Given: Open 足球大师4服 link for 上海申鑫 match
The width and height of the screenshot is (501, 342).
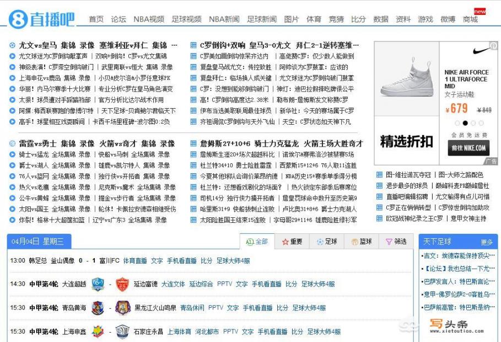Looking at the screenshot, I should (324, 332).
